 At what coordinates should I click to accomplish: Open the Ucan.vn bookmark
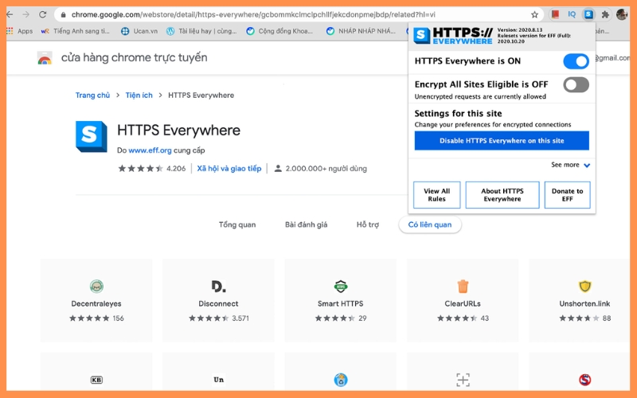point(139,31)
